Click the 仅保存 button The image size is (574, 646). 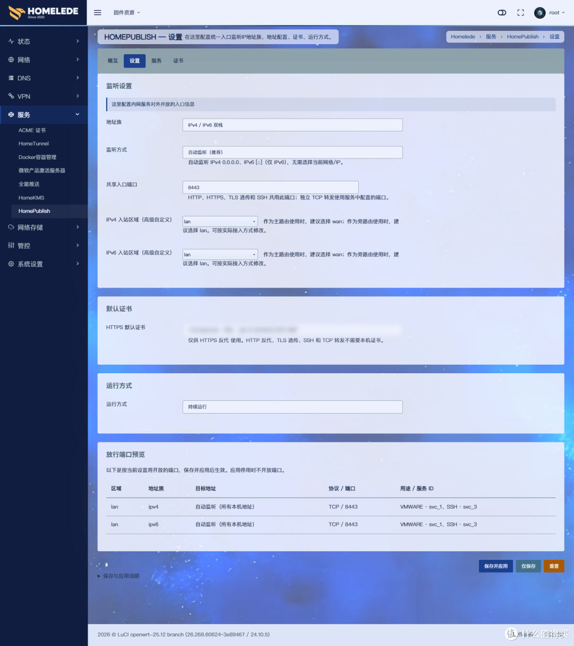coord(528,566)
